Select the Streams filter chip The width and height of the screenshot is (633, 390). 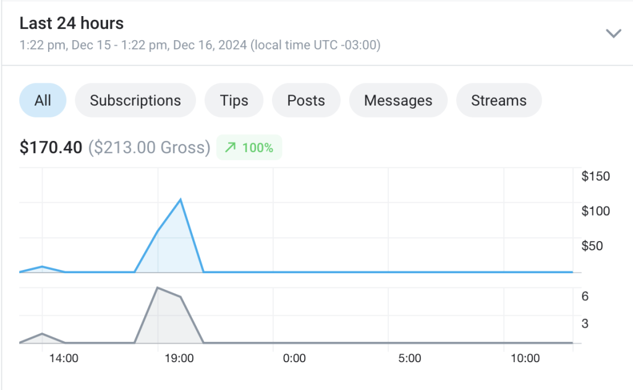click(499, 100)
